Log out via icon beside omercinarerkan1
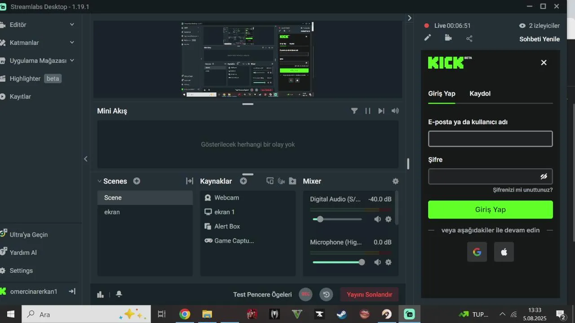Viewport: 575px width, 323px height. point(72,291)
